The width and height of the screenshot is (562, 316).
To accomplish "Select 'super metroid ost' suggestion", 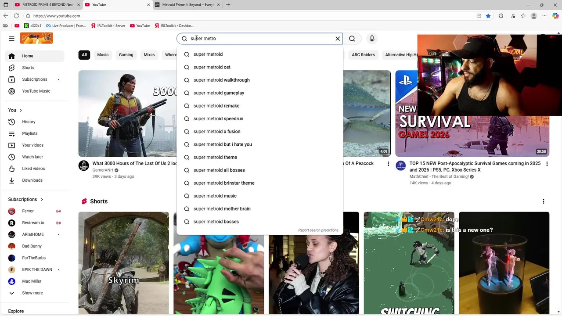I will [260, 67].
